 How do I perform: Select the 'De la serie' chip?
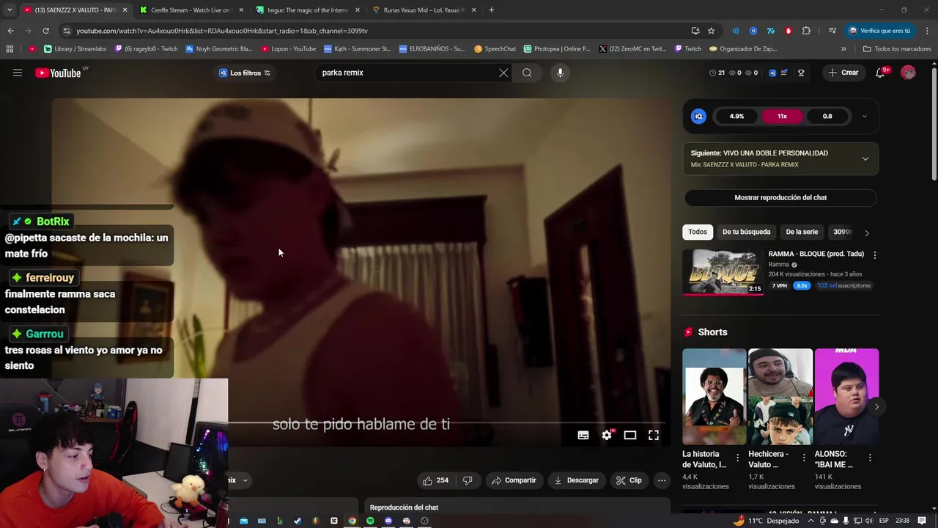[802, 232]
